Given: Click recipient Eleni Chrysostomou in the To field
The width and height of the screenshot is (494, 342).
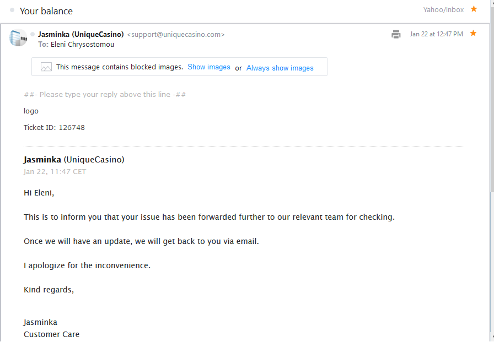Looking at the screenshot, I should 83,44.
